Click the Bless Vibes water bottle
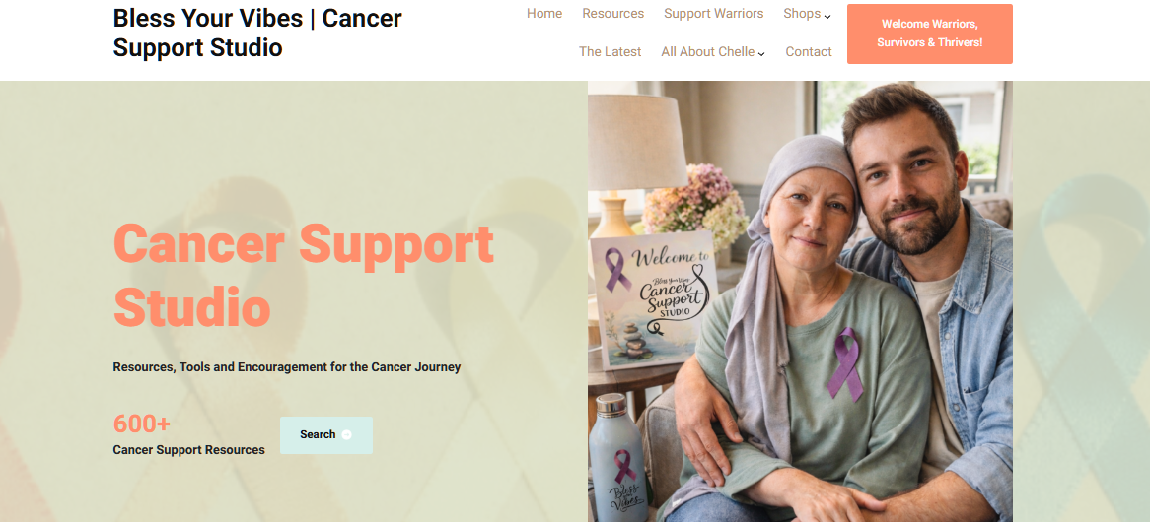 pyautogui.click(x=618, y=458)
